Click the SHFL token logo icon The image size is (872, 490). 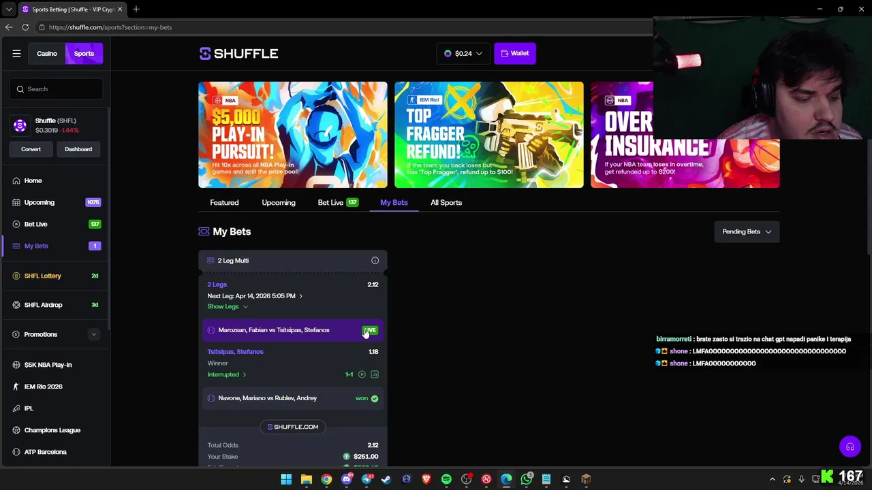20,125
